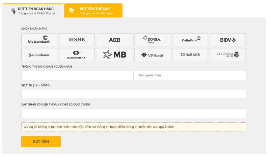270x157 pixels.
Task: Focus the Tên người nhận field
Action: (190, 75)
